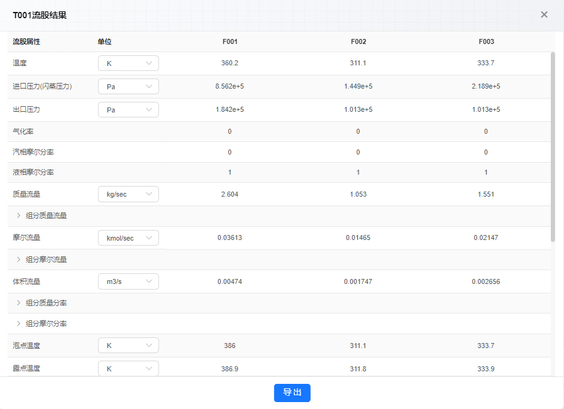
Task: Click the F003 column header
Action: coord(486,41)
